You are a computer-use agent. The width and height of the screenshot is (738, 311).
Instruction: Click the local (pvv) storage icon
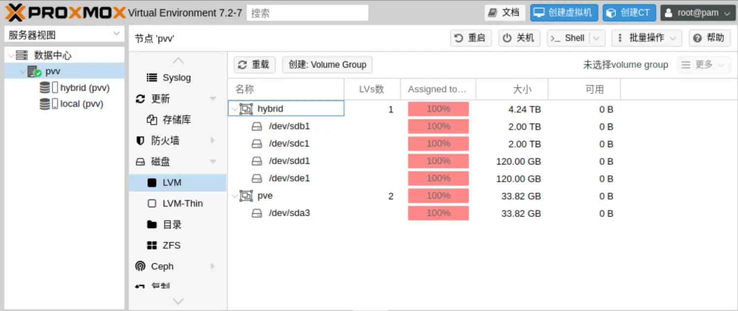(x=45, y=104)
